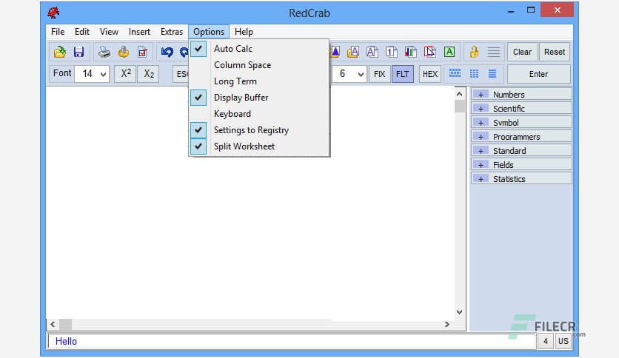This screenshot has height=358, width=619.
Task: Close the open Options menu
Action: click(x=209, y=32)
